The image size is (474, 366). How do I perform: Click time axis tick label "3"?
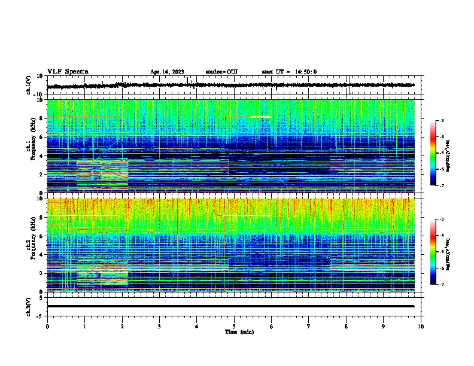159,327
